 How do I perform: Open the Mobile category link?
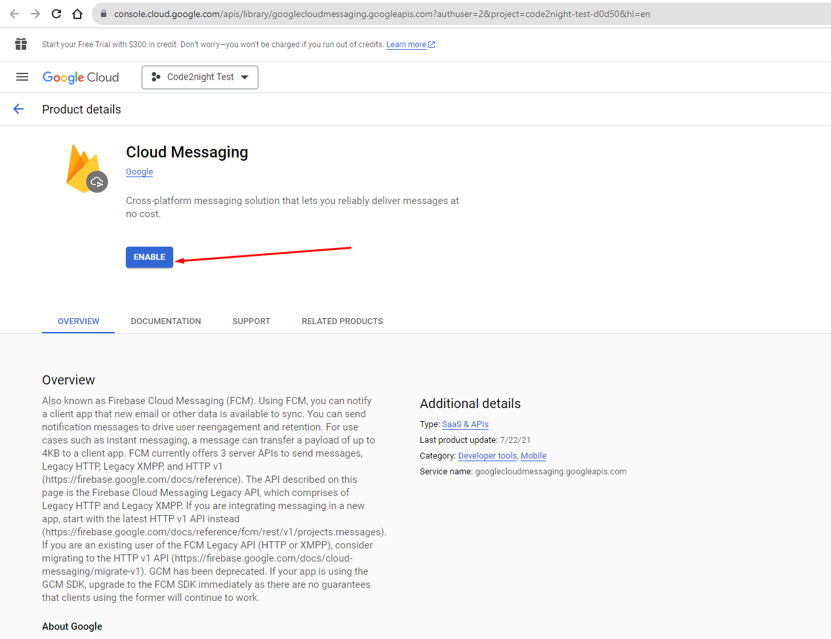point(533,456)
